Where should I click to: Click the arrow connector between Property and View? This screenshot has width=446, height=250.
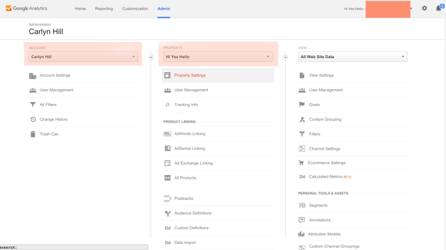coord(286,58)
